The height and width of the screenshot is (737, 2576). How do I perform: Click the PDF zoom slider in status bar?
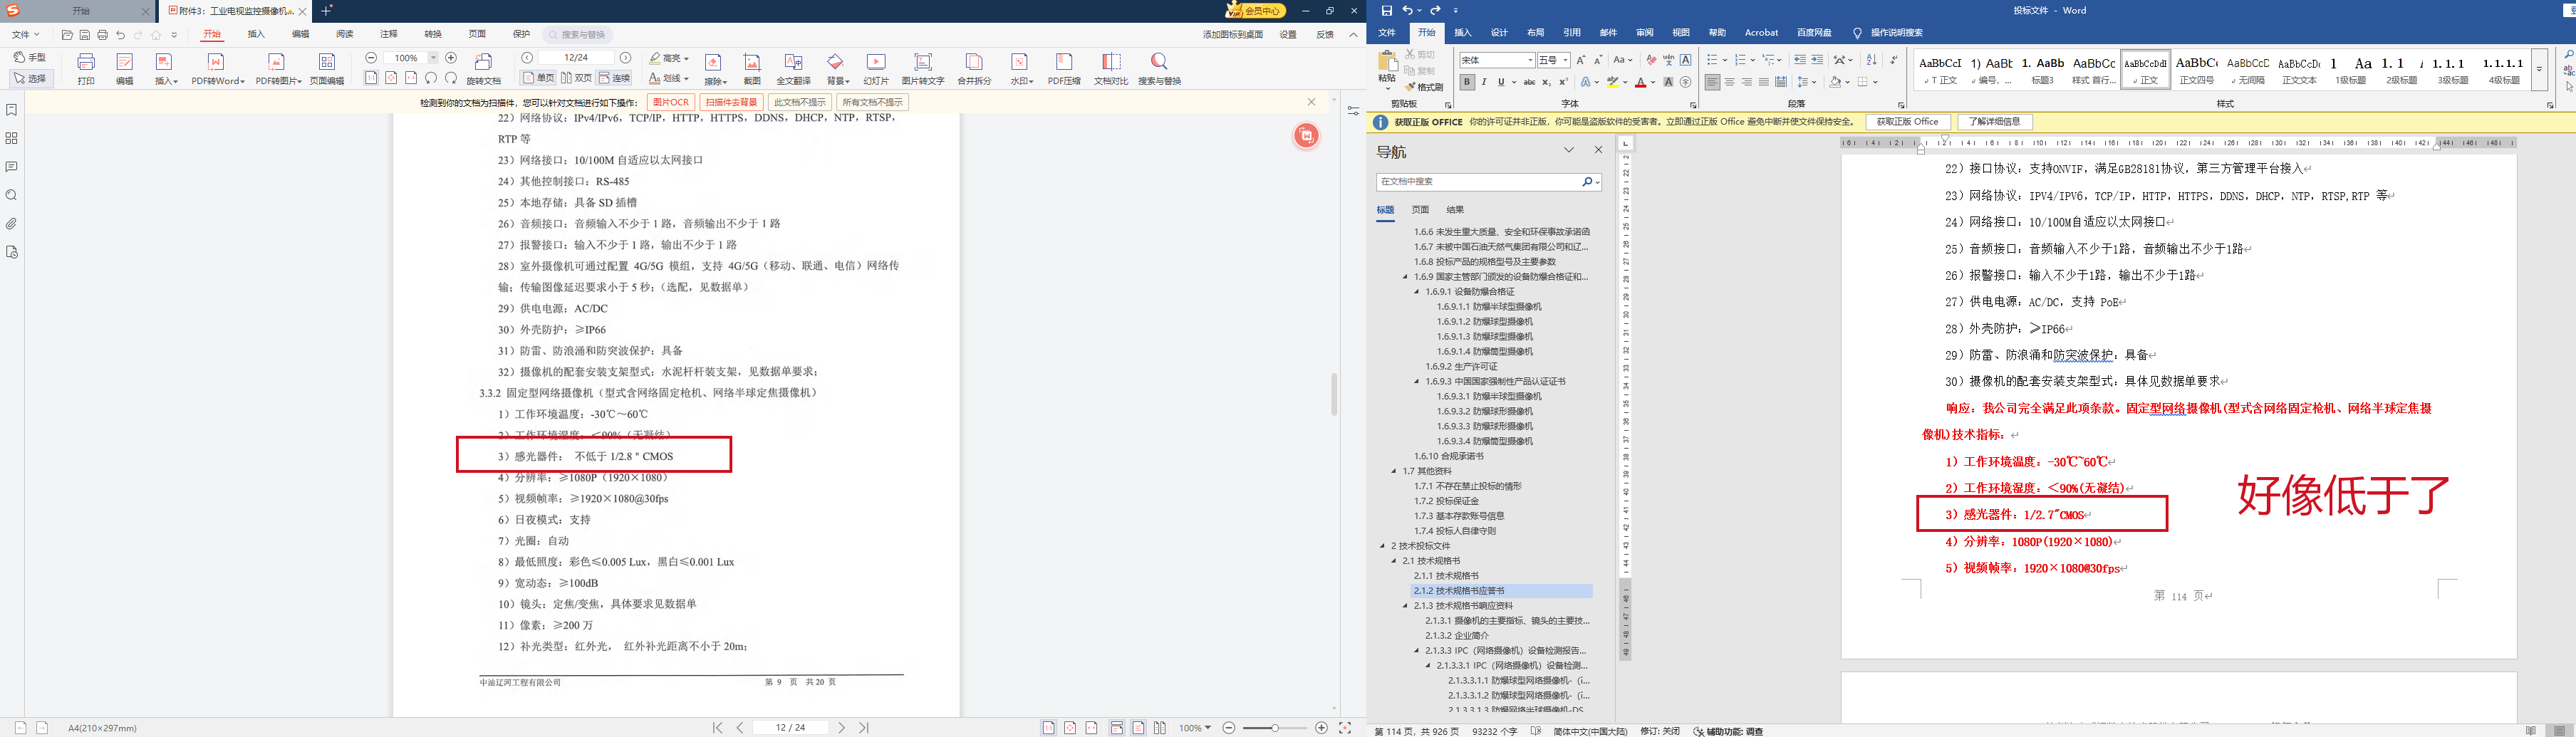(1275, 728)
